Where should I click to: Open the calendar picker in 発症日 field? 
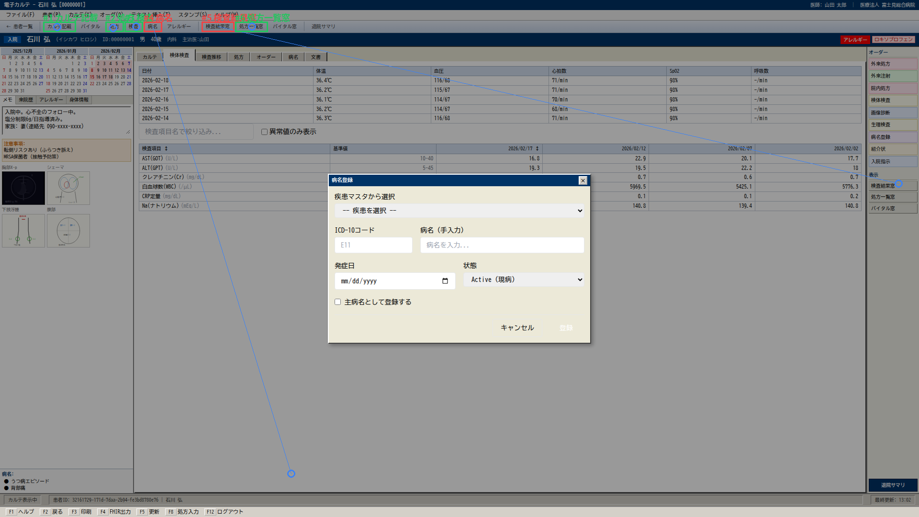pos(445,281)
